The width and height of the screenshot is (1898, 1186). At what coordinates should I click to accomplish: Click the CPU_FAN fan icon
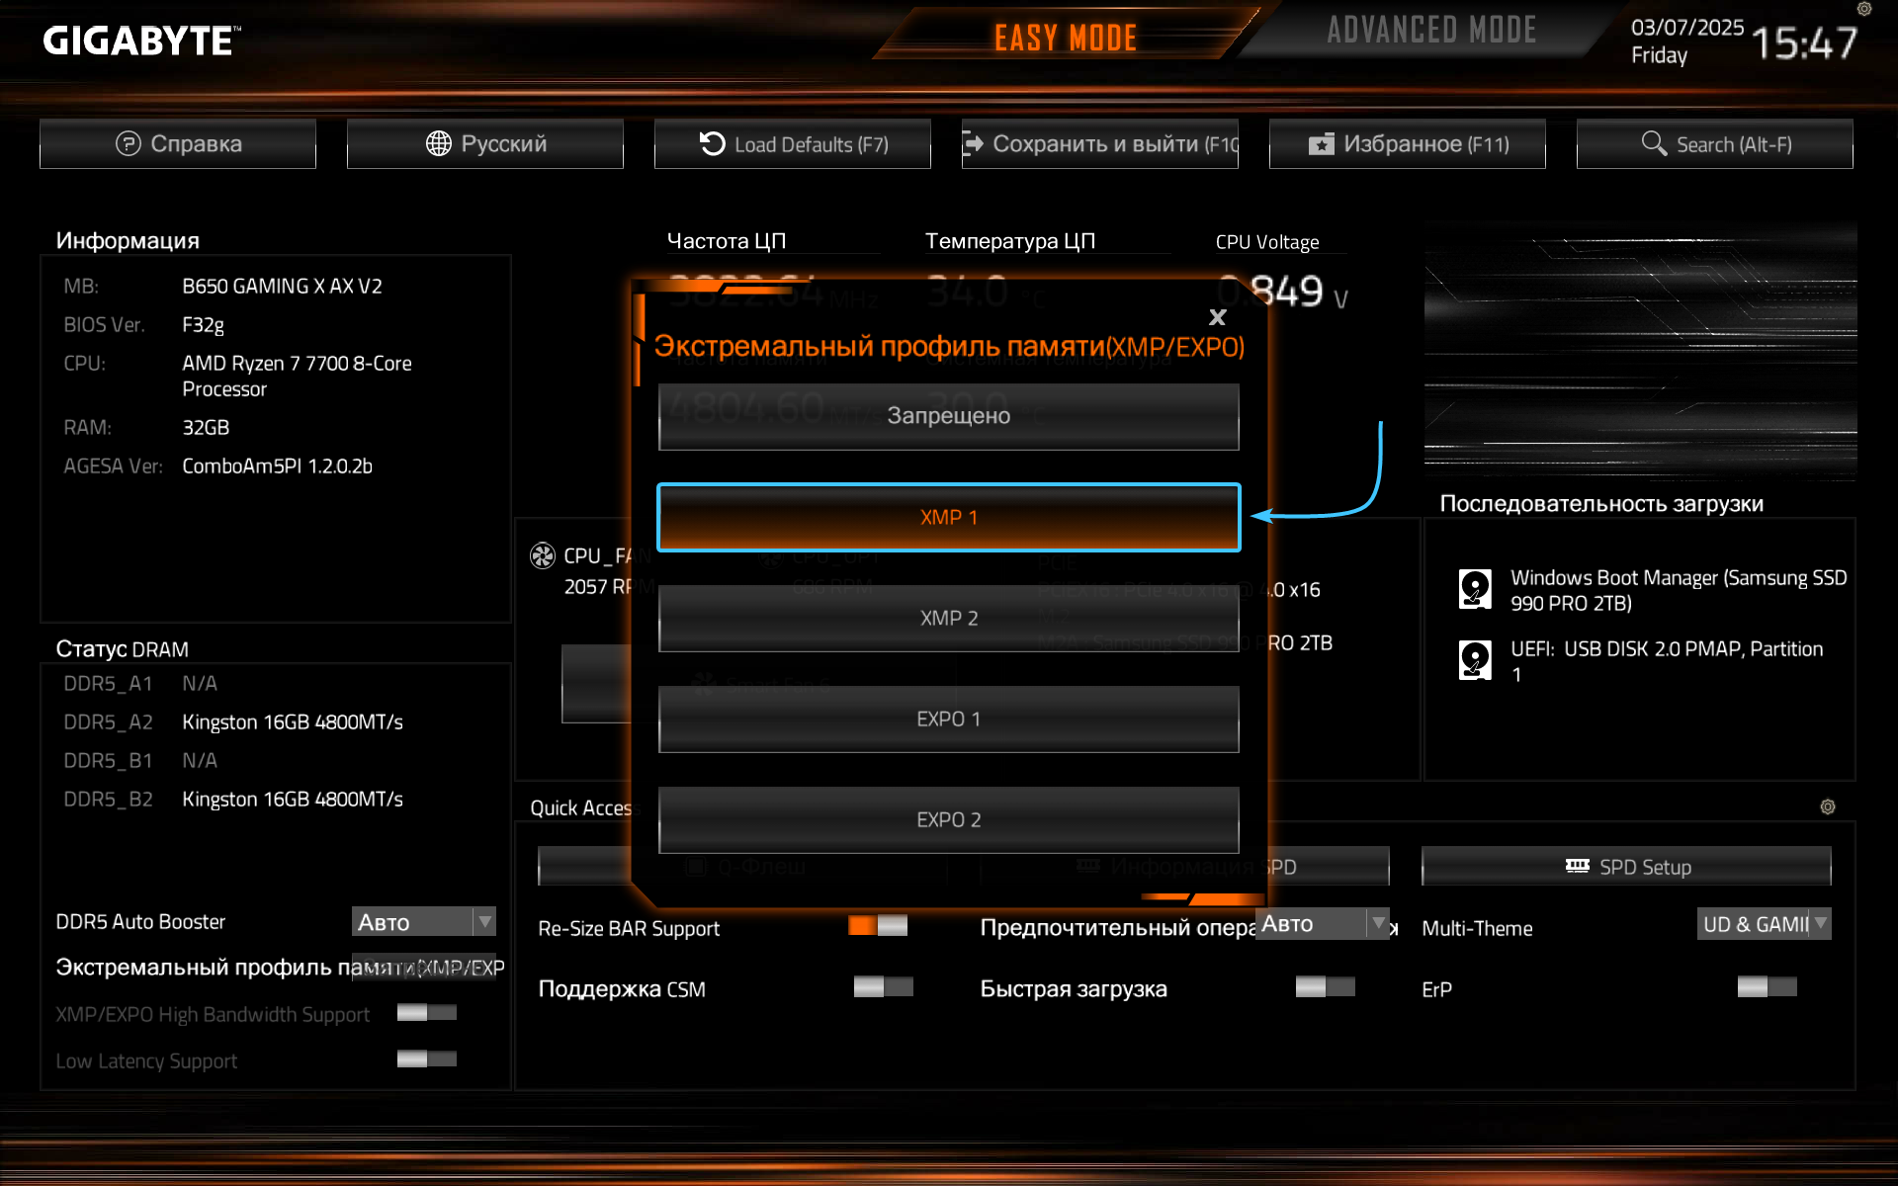543,555
